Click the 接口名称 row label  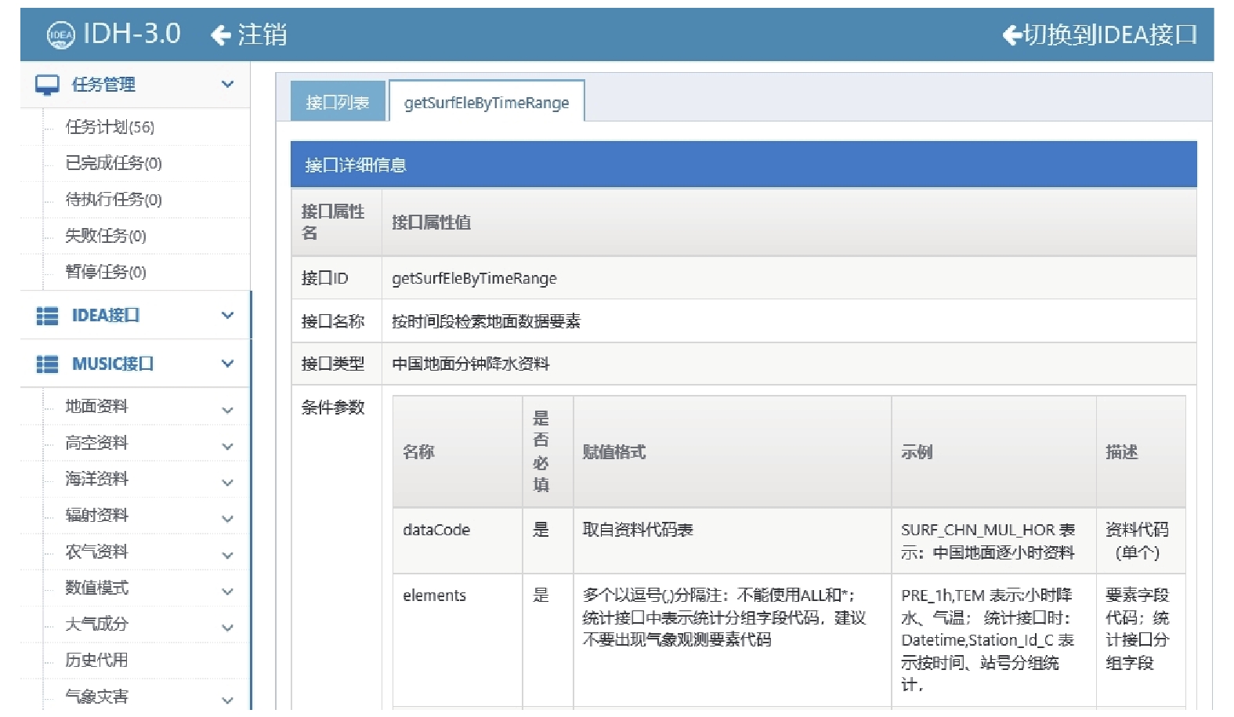[333, 321]
